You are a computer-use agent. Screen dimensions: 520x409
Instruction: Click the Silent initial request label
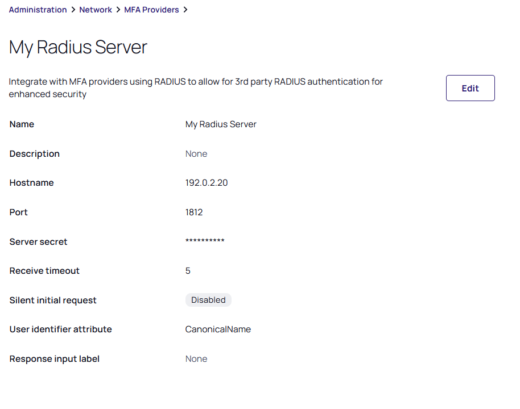coord(53,301)
